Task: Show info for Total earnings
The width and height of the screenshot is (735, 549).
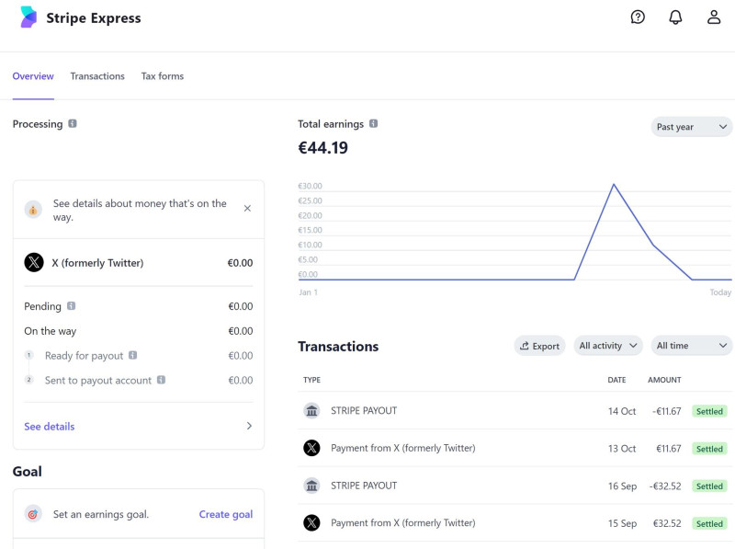Action: 373,123
